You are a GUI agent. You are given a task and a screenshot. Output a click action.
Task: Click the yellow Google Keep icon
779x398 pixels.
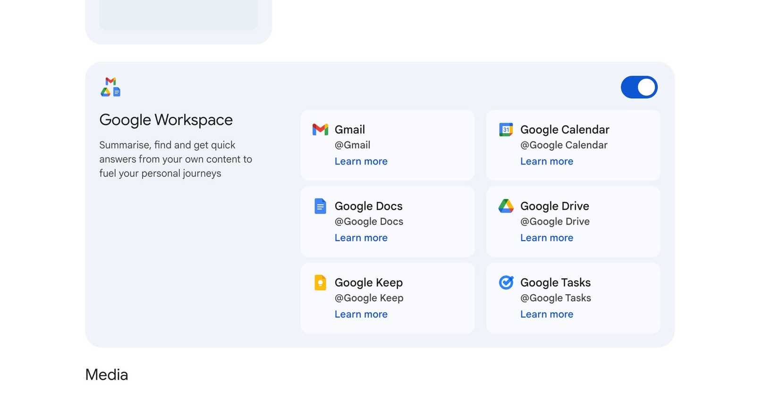click(x=320, y=282)
